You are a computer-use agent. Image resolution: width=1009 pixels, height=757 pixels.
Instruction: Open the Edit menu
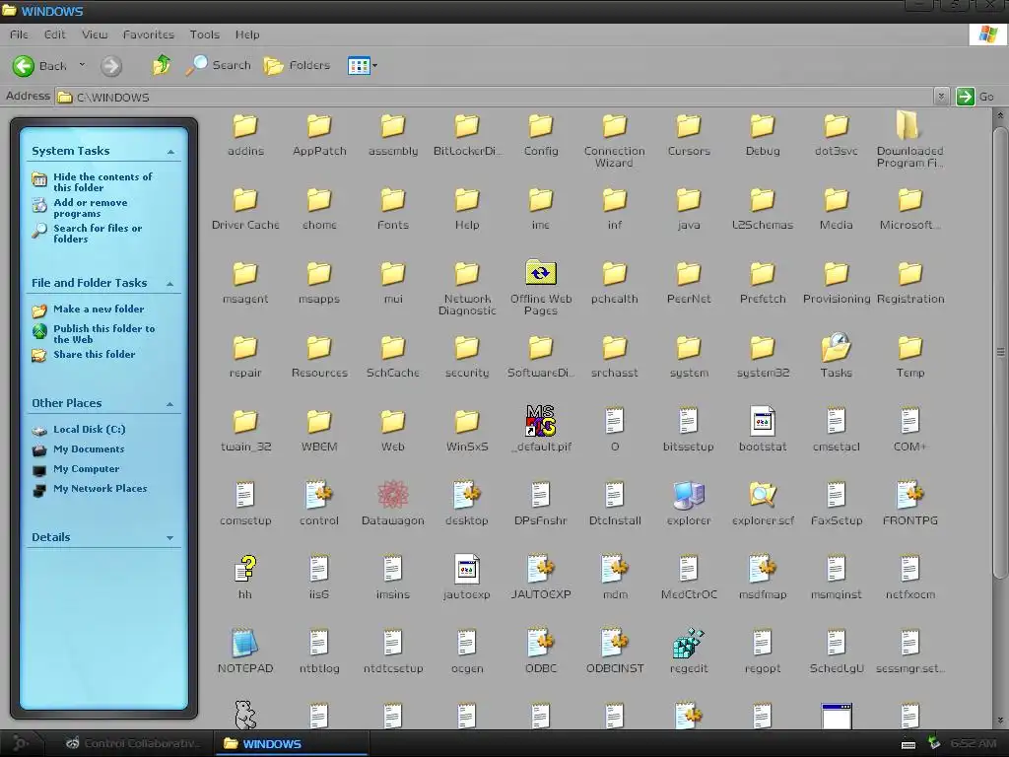(55, 34)
